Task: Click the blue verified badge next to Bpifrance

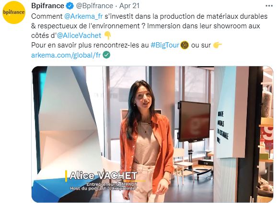Action: 70,6
